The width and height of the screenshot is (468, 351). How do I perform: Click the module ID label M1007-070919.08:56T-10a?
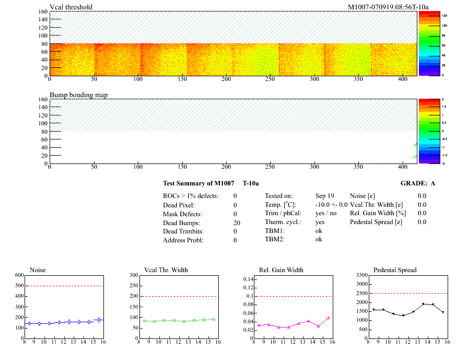click(x=388, y=7)
